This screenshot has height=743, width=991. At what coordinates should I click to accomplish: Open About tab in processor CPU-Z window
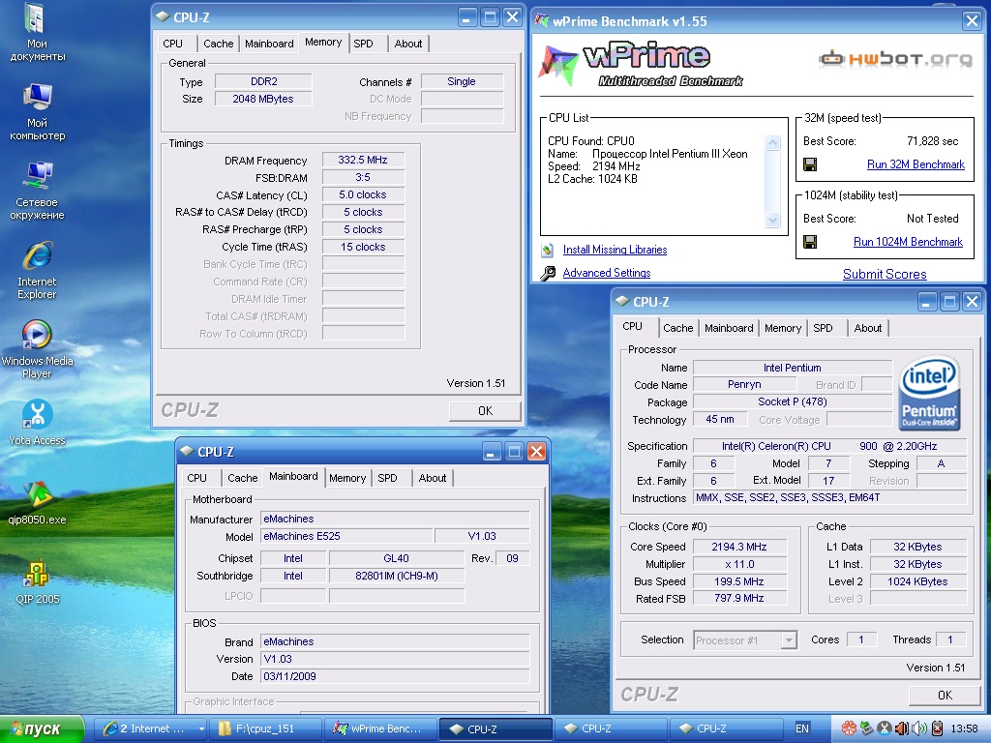tap(868, 329)
